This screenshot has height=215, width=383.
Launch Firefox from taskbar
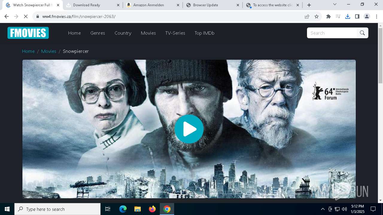(x=152, y=209)
